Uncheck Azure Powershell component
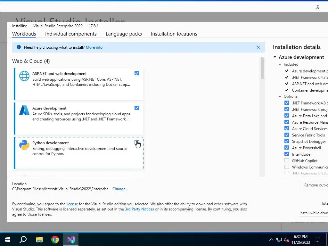Viewport: 328px width, 246px height. (287, 148)
